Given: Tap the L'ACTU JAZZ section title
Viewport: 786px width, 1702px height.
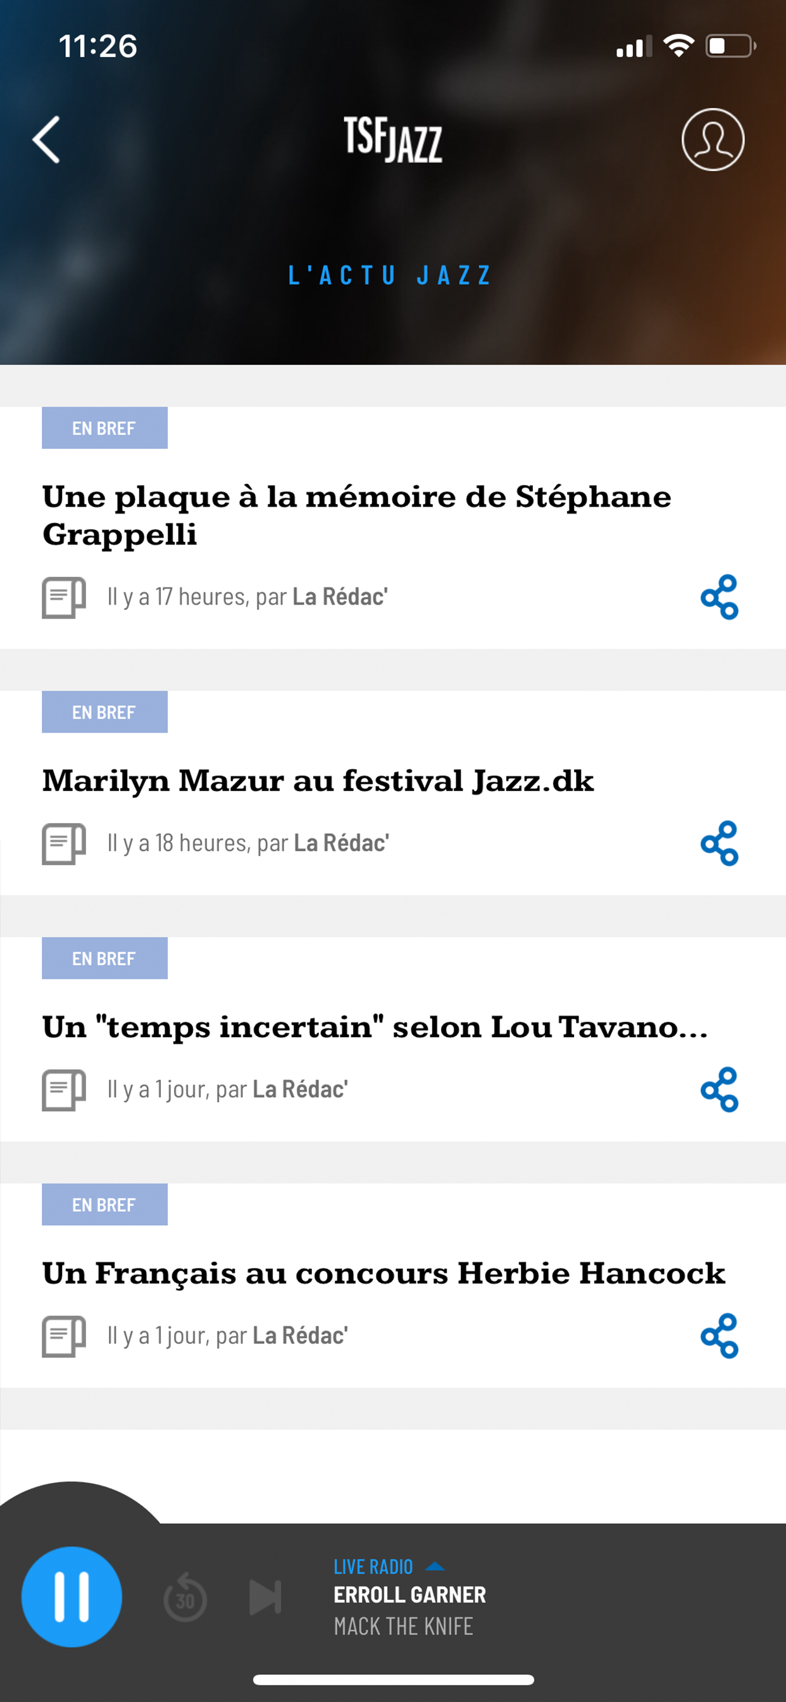Looking at the screenshot, I should tap(390, 275).
